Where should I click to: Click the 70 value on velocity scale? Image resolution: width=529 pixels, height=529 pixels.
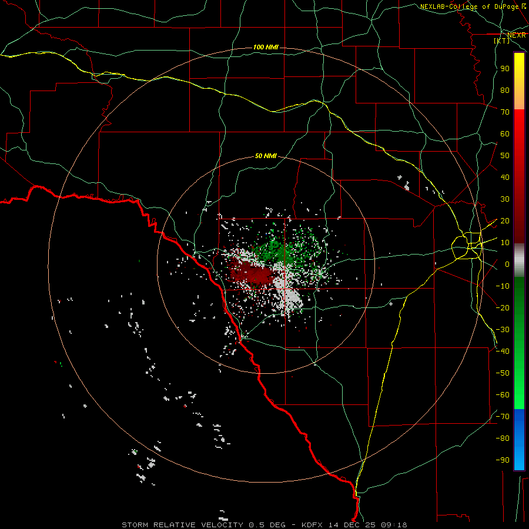tap(505, 112)
